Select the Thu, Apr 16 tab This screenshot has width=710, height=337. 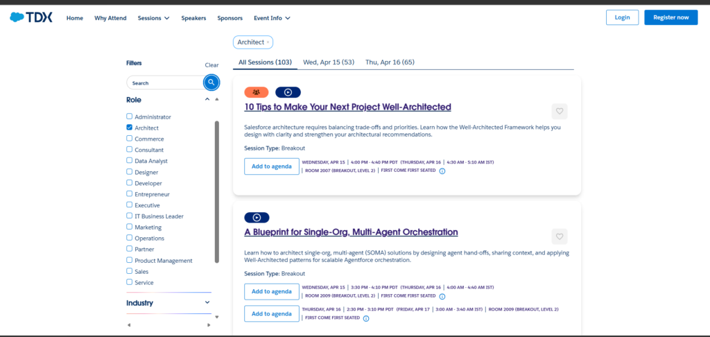click(x=390, y=62)
